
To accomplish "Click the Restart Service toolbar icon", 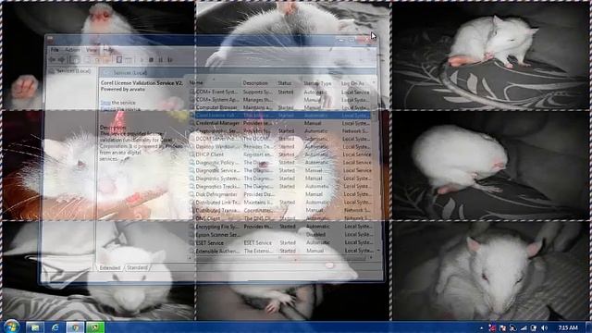I will tap(170, 59).
